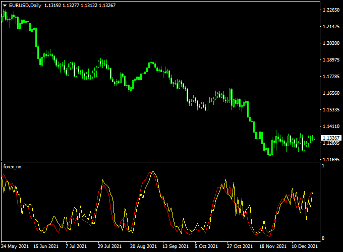Click the 18 Nov 2021 date label
This screenshot has width=343, height=252.
(x=273, y=246)
